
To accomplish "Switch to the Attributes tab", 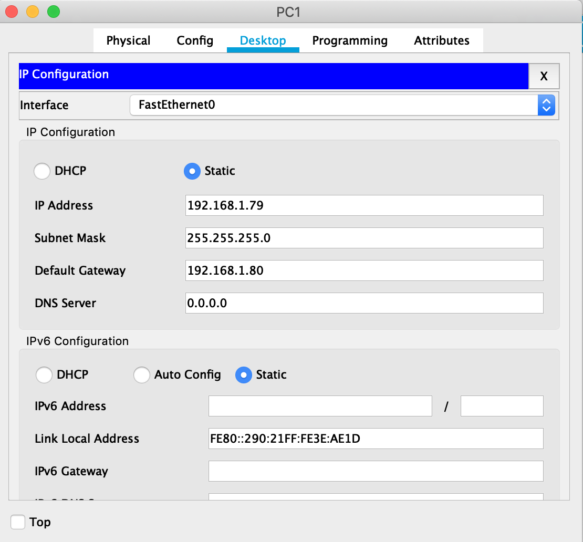I will [442, 41].
